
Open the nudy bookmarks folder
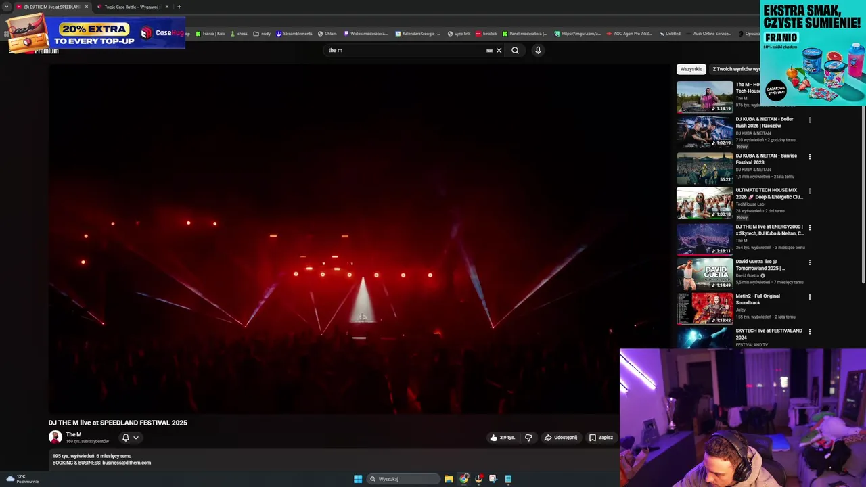[x=262, y=33]
